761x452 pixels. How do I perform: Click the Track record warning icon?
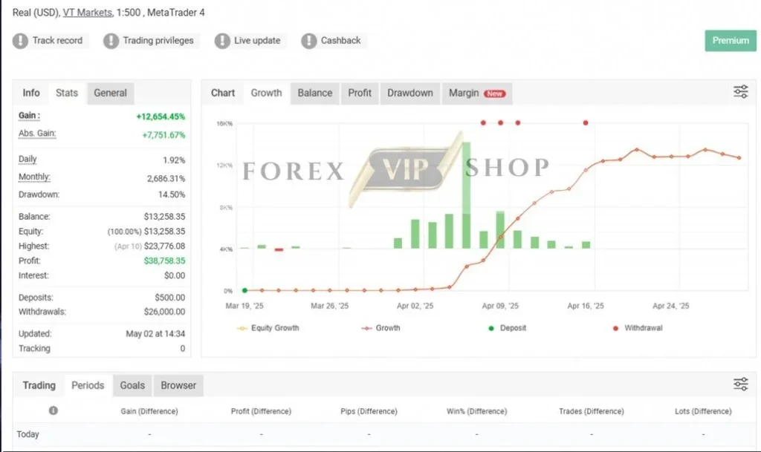(x=20, y=41)
